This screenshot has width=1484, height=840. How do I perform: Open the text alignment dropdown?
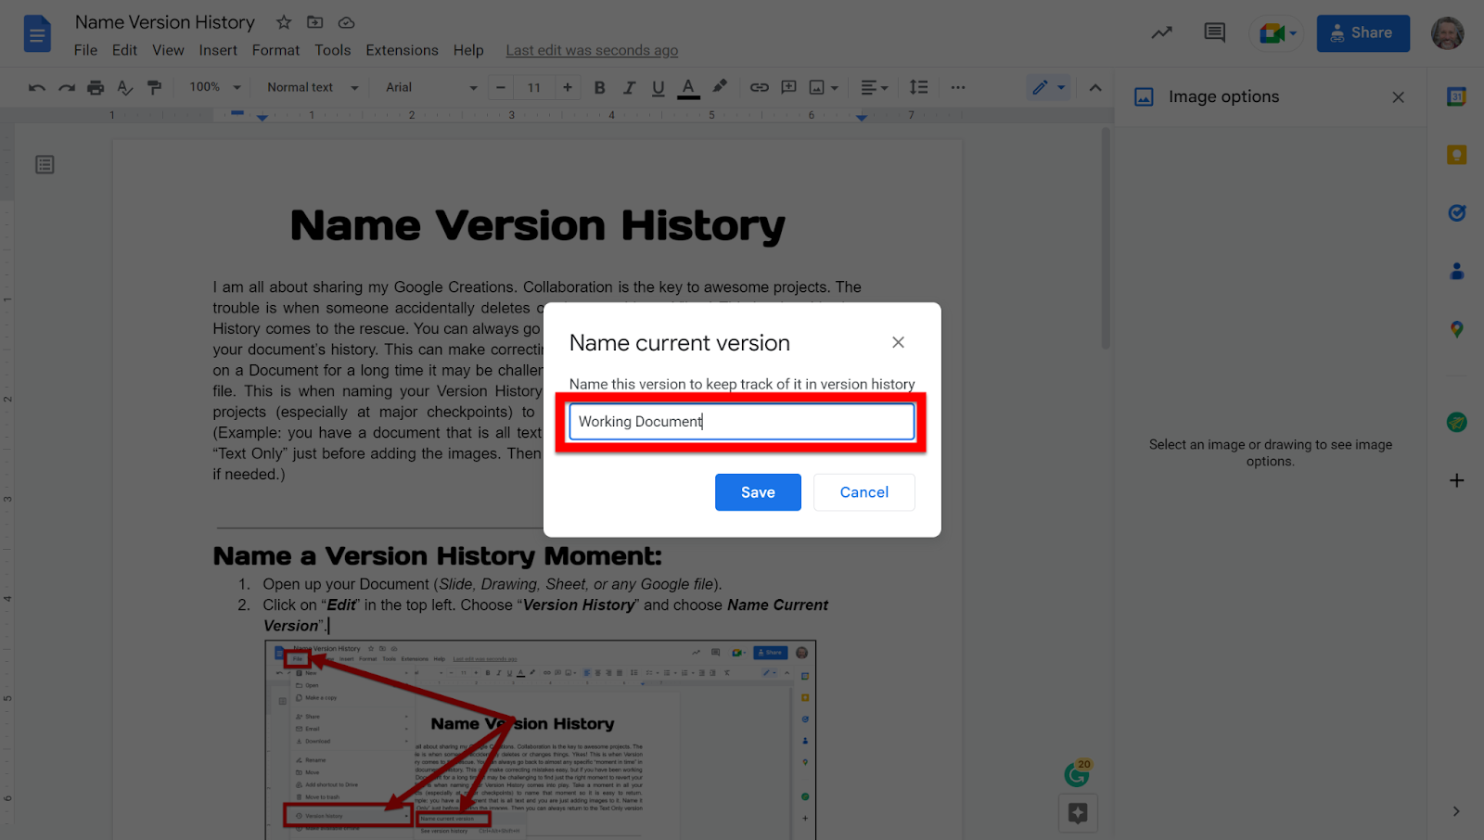point(874,87)
